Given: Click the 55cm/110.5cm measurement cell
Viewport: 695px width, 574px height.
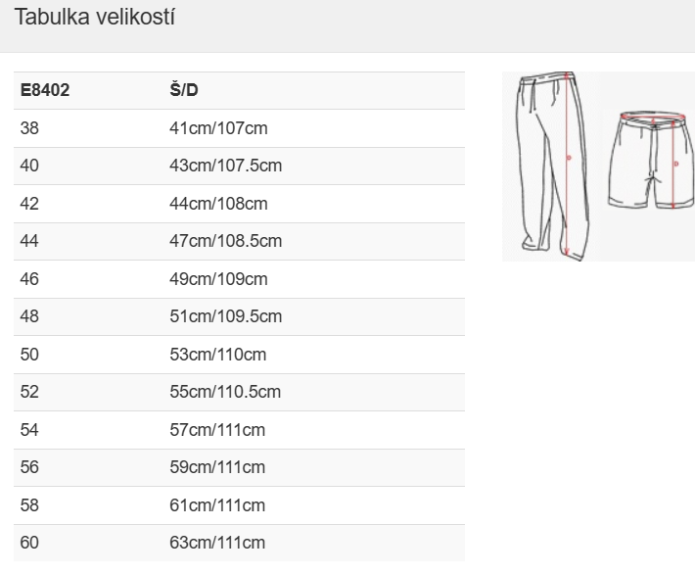Looking at the screenshot, I should [225, 392].
